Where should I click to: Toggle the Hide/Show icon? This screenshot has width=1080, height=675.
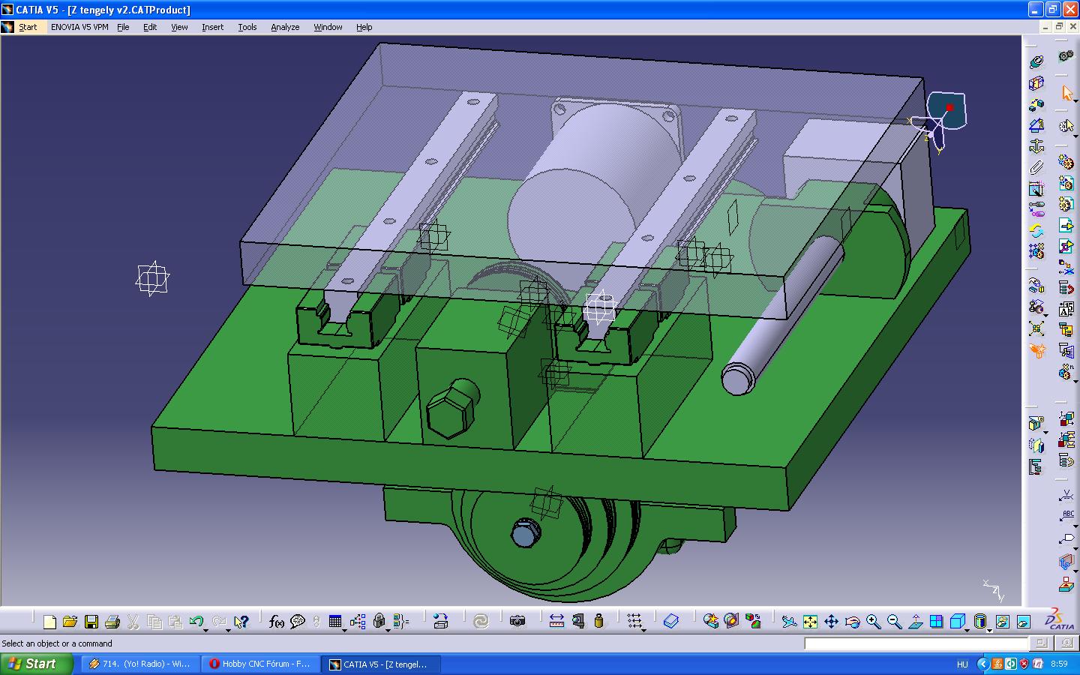[x=1002, y=621]
